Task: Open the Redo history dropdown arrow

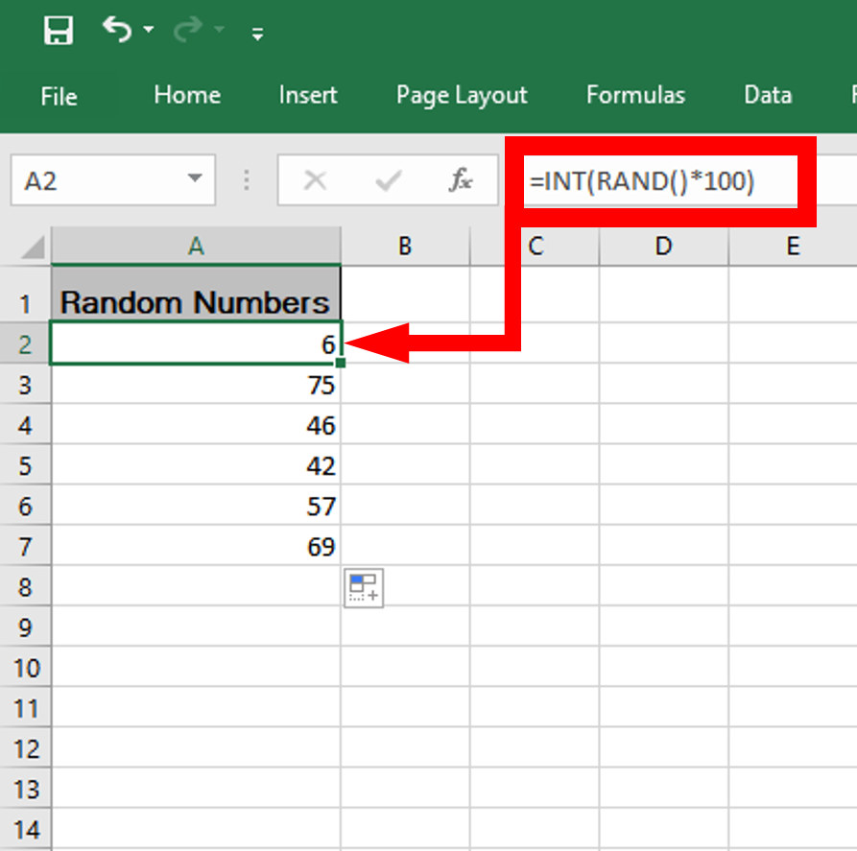Action: click(x=220, y=30)
